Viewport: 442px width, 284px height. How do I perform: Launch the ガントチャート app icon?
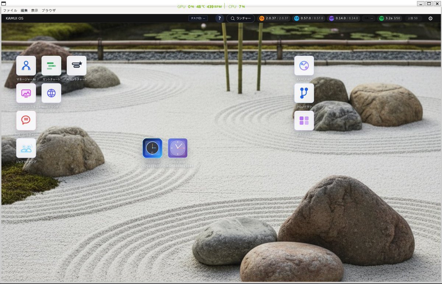coord(51,66)
